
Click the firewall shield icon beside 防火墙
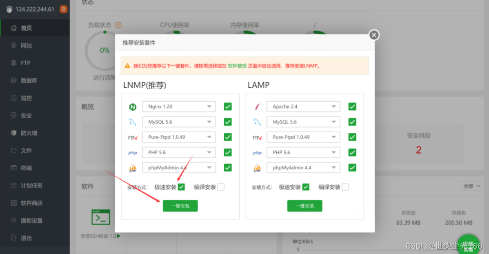(13, 133)
